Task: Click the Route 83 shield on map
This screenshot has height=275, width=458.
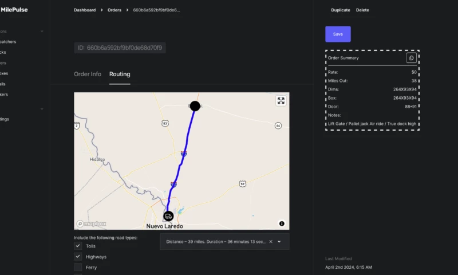Action: coord(165,123)
